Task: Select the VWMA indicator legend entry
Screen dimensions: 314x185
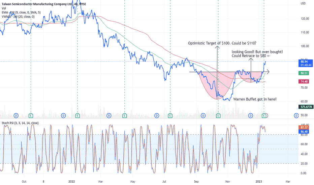Action: tap(18, 16)
